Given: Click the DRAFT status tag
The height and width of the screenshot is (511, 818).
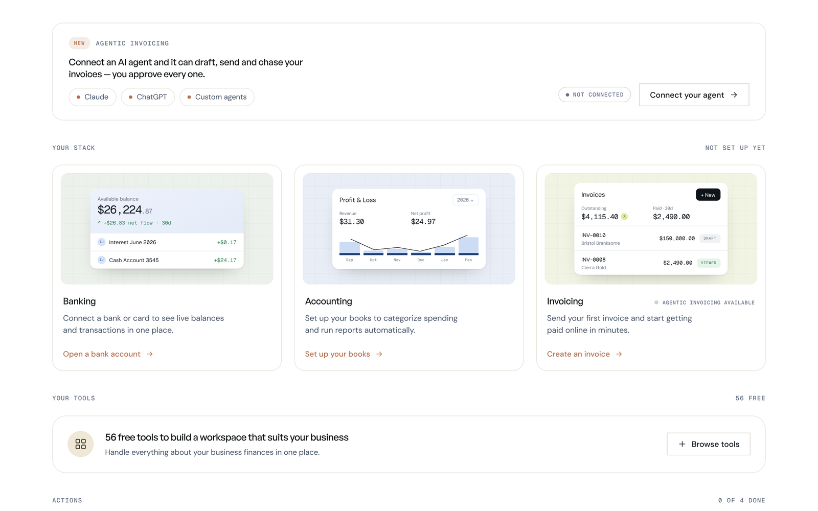Looking at the screenshot, I should (x=710, y=239).
